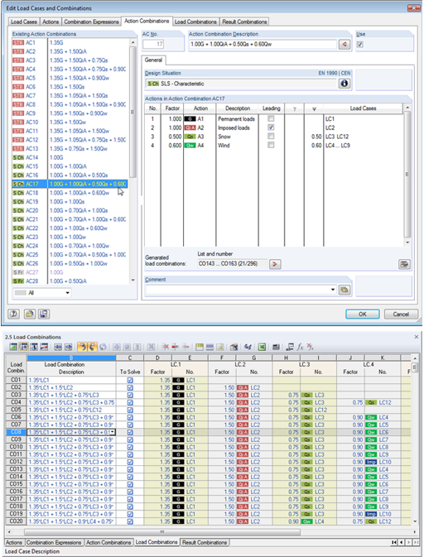Click the details icon right of generated combinations
The width and height of the screenshot is (424, 557).
[x=404, y=264]
